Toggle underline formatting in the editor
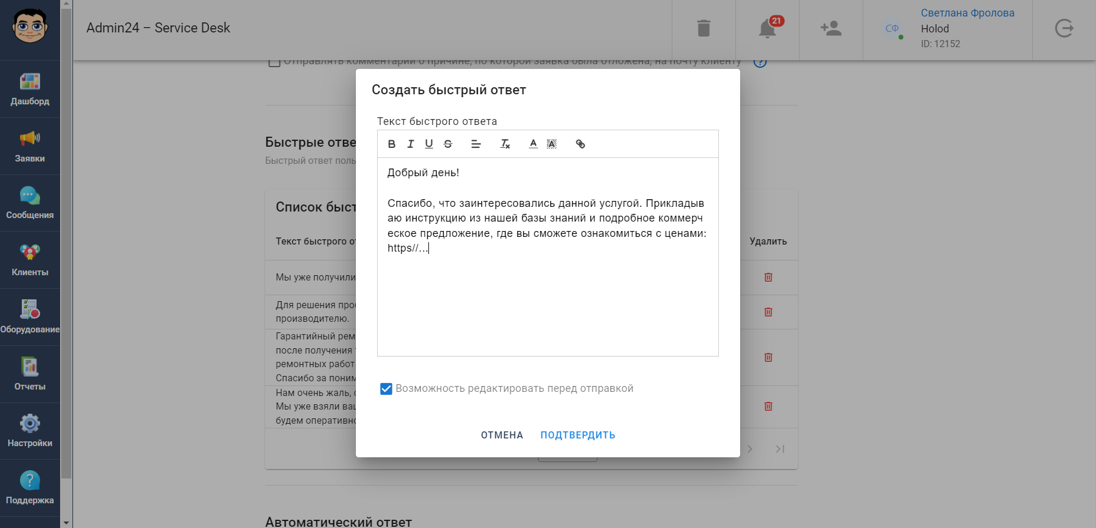 coord(429,144)
